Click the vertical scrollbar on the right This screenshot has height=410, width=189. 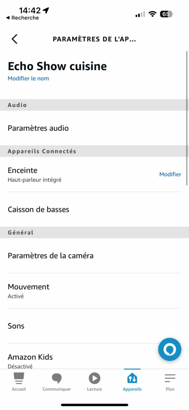click(187, 118)
